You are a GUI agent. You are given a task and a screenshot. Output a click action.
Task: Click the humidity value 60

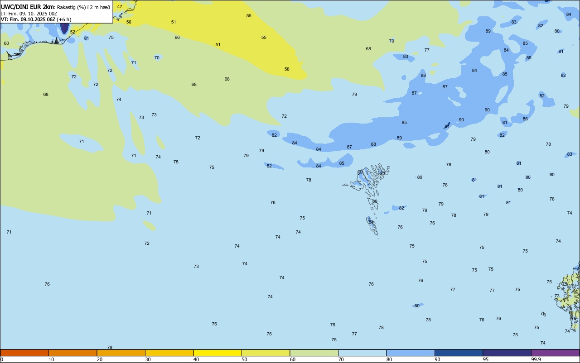[6, 43]
